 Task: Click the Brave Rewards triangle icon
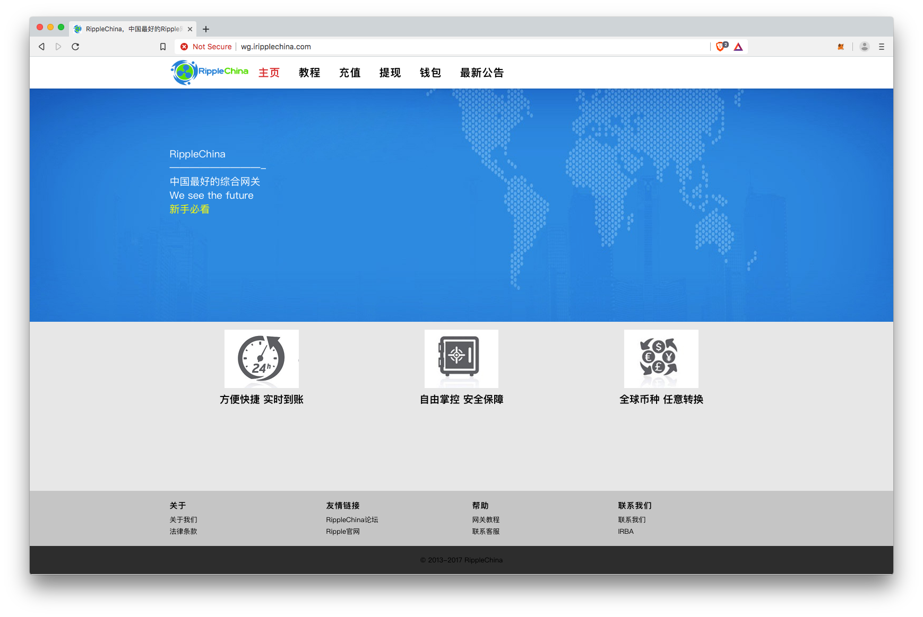(x=738, y=47)
